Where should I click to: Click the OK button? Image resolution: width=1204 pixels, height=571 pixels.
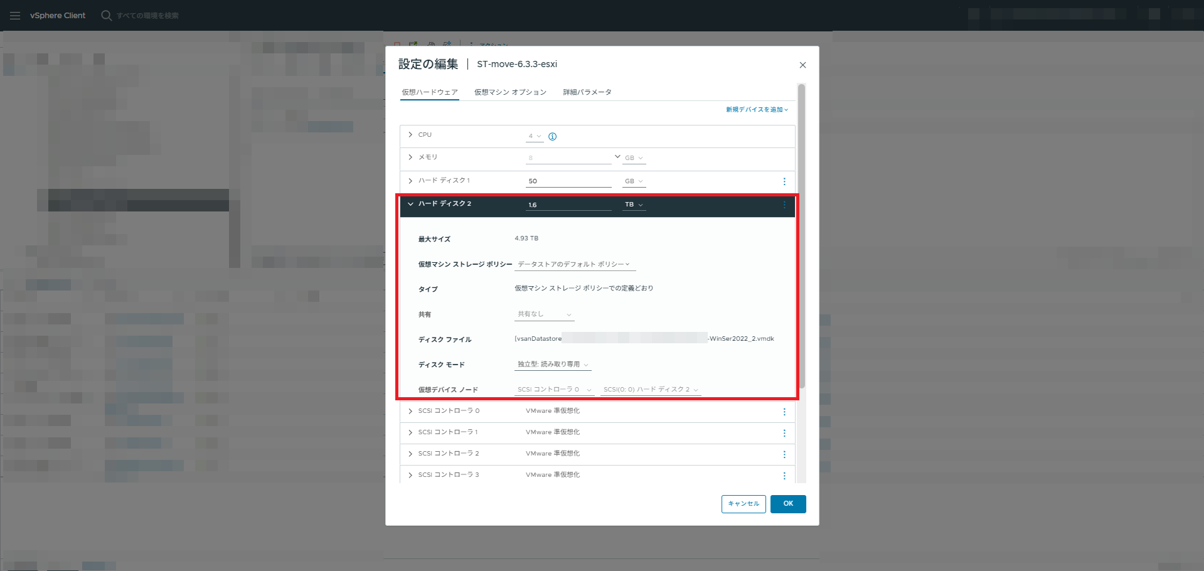(788, 504)
